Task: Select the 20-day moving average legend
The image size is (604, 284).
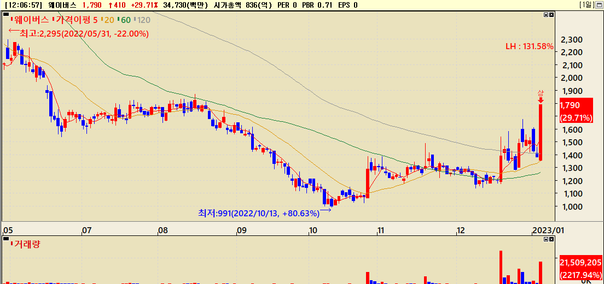Action: pos(107,20)
